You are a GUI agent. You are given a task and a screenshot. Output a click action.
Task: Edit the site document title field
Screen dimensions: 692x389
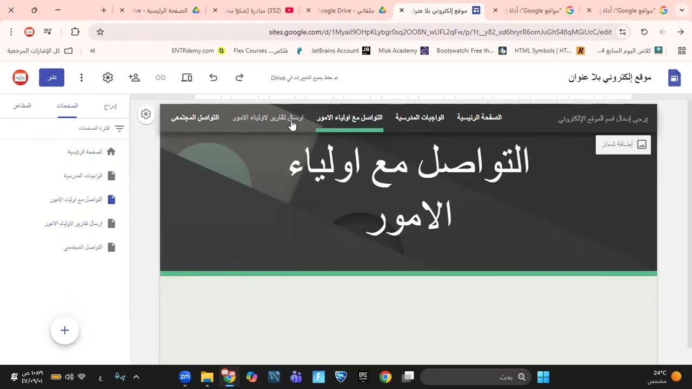(610, 78)
